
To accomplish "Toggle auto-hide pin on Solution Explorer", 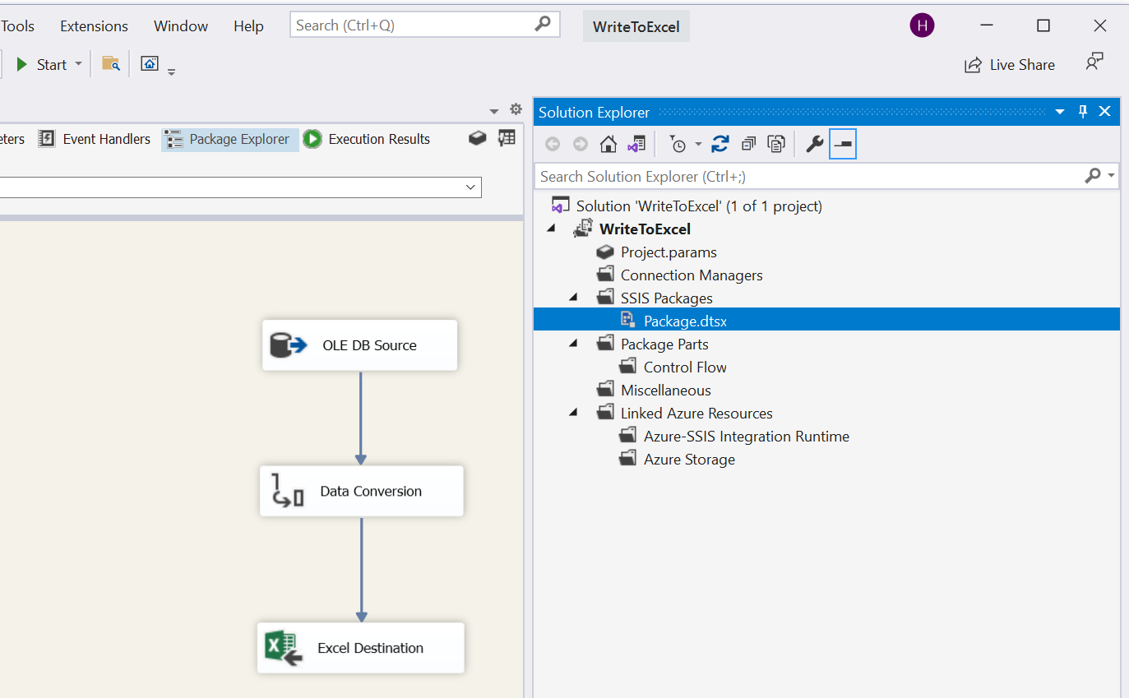I will pos(1083,112).
